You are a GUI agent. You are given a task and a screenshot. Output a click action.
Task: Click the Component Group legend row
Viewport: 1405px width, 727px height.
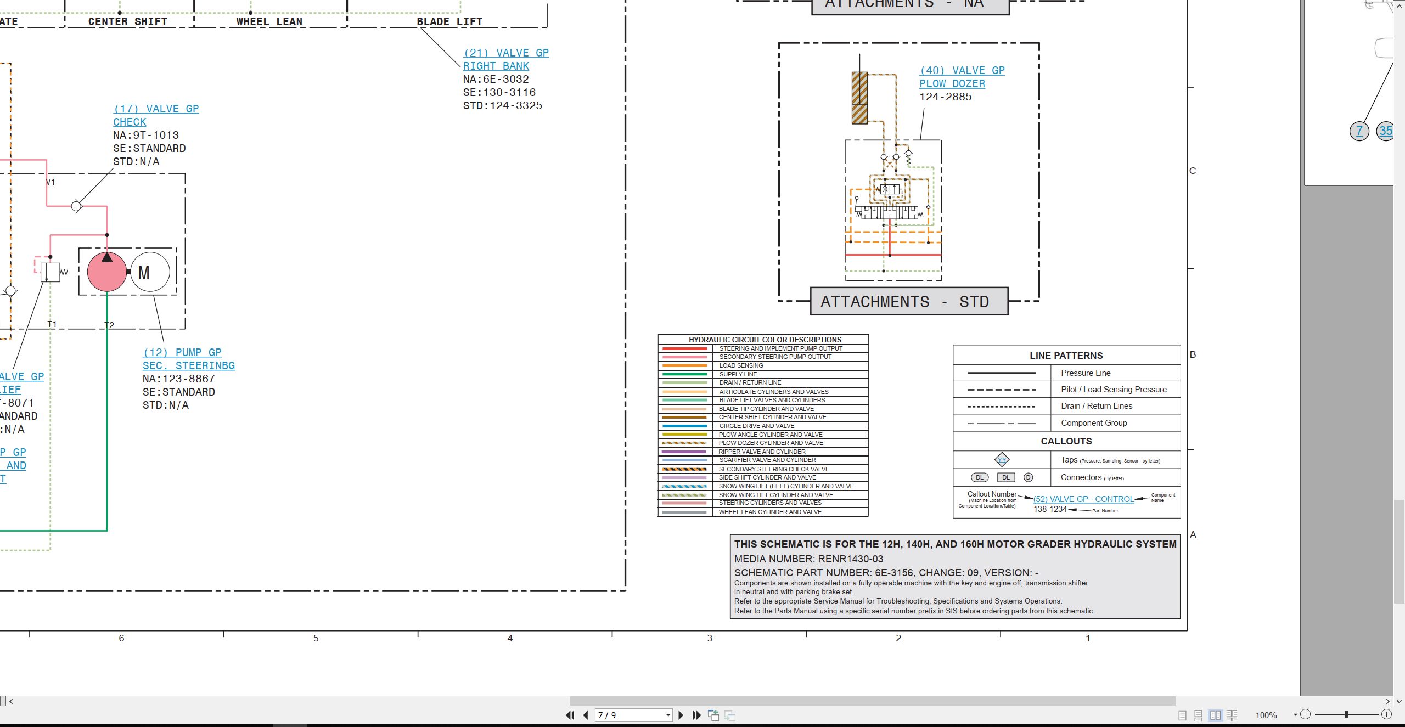tap(1066, 423)
